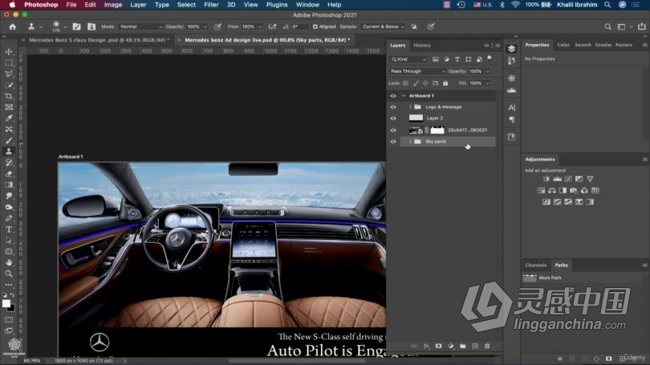Open the Layer menu
The image size is (650, 365).
pos(138,5)
